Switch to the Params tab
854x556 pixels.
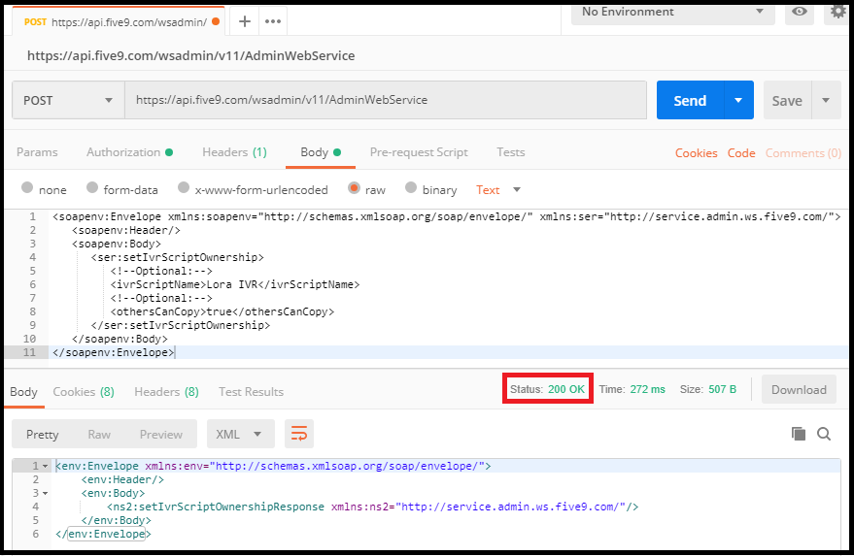coord(37,152)
